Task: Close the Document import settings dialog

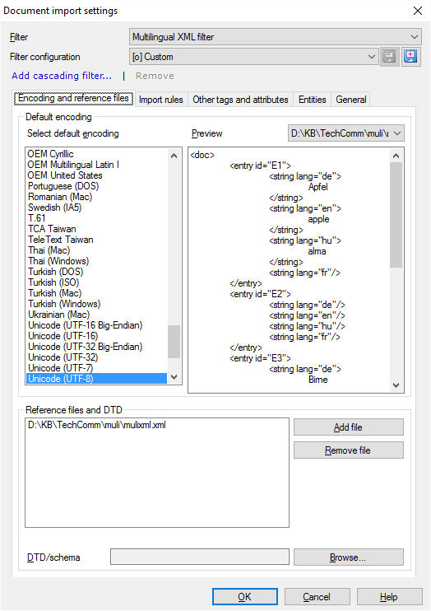Action: (418, 11)
